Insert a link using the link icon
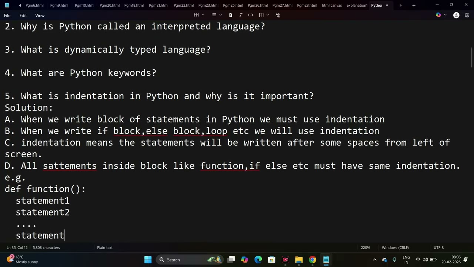Screen dimensions: 474x267 (x=250, y=15)
